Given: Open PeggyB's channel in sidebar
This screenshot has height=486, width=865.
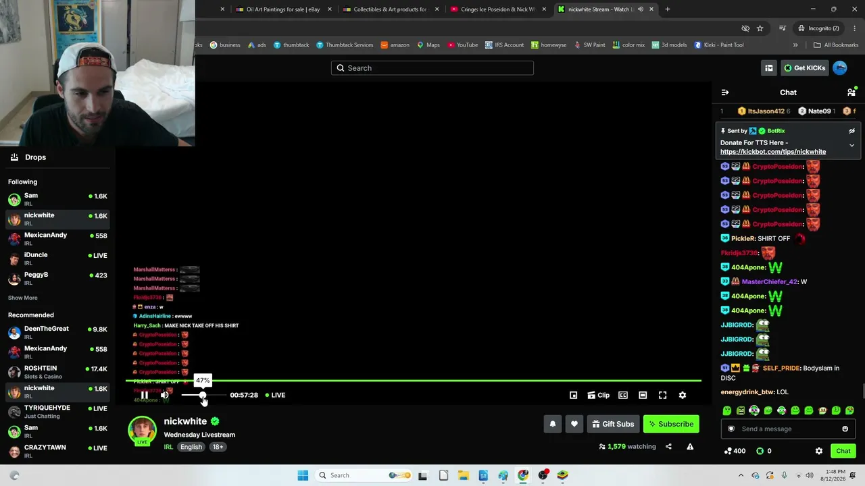Looking at the screenshot, I should point(57,278).
